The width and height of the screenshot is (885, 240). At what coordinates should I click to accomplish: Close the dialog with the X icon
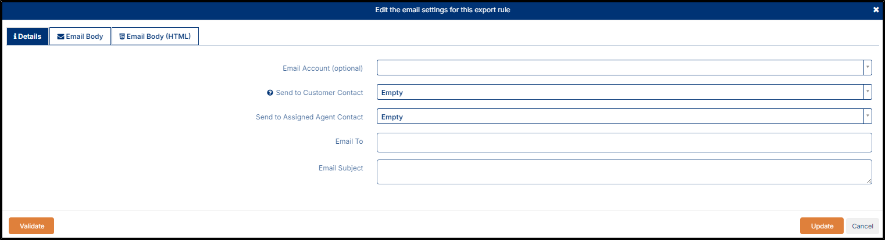(876, 10)
